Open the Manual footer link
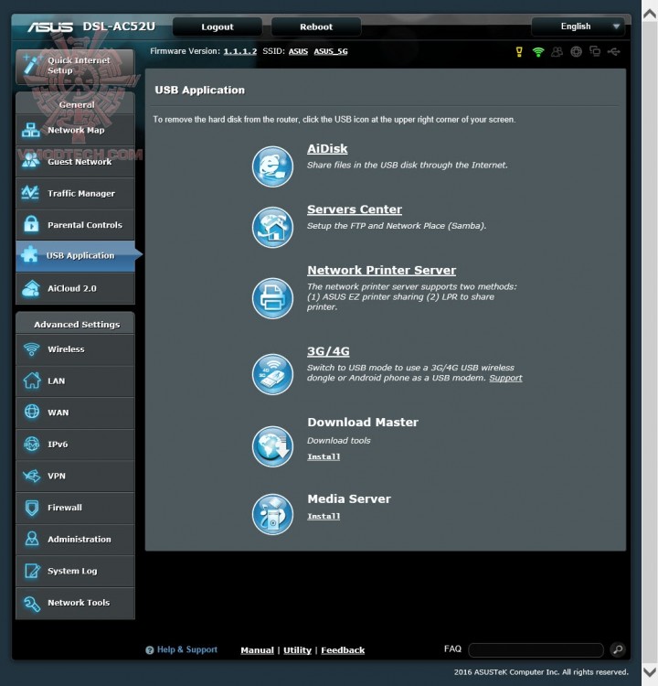This screenshot has width=658, height=686. 257,650
